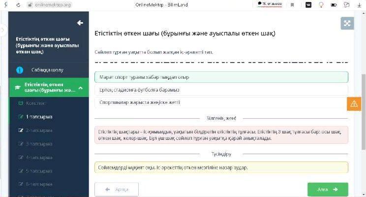Image resolution: width=366 pixels, height=197 pixels.
Task: Click the lightbulb icon in browser toolbar
Action: tap(321, 4)
